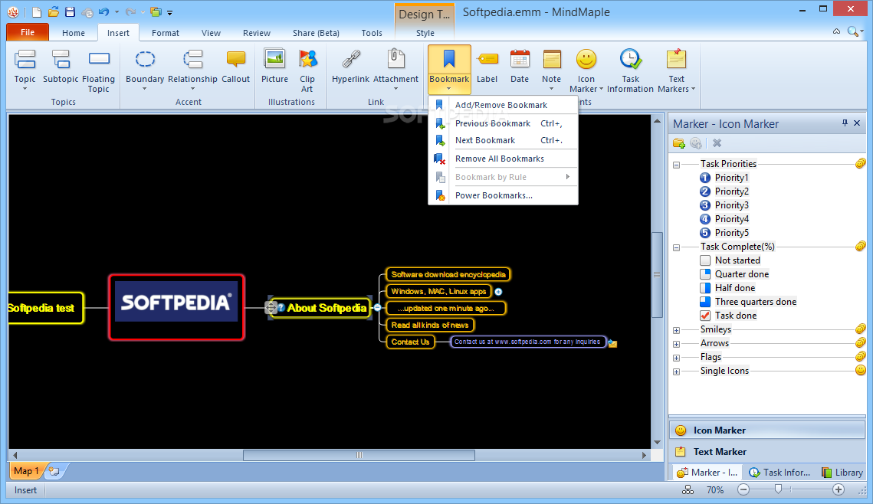873x504 pixels.
Task: Choose Add/Remove Bookmark menu item
Action: click(504, 105)
